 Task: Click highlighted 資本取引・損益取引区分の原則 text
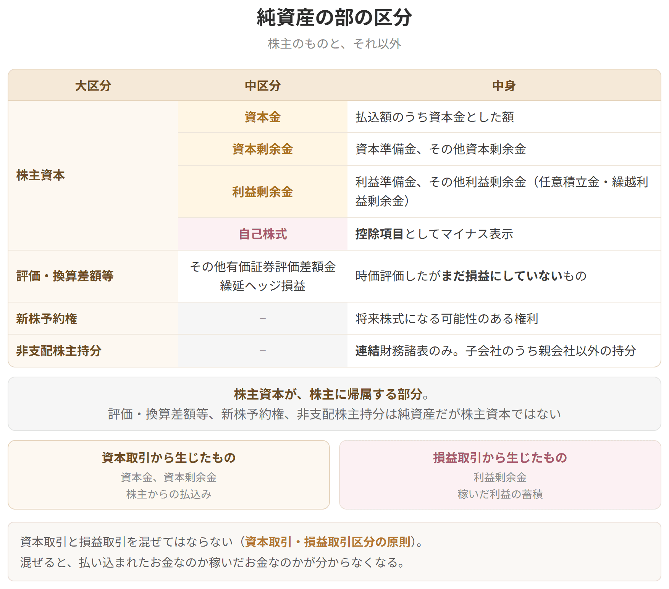click(x=328, y=542)
